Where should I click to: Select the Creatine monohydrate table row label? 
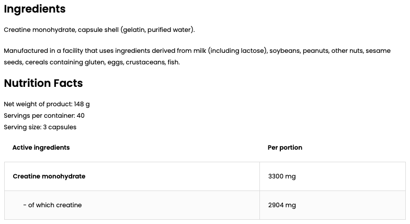(49, 176)
